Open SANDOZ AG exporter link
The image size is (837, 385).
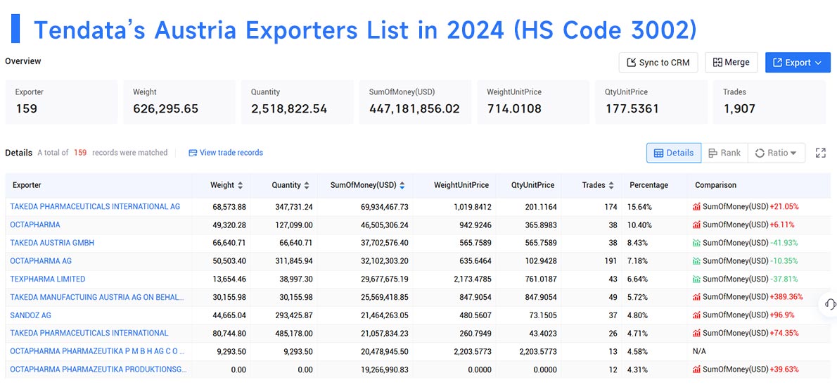30,315
